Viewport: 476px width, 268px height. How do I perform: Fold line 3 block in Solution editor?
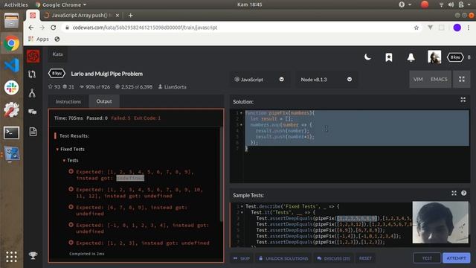click(x=241, y=125)
